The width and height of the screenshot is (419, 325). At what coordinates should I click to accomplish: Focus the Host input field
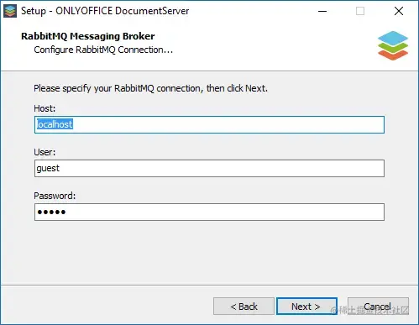coord(209,124)
